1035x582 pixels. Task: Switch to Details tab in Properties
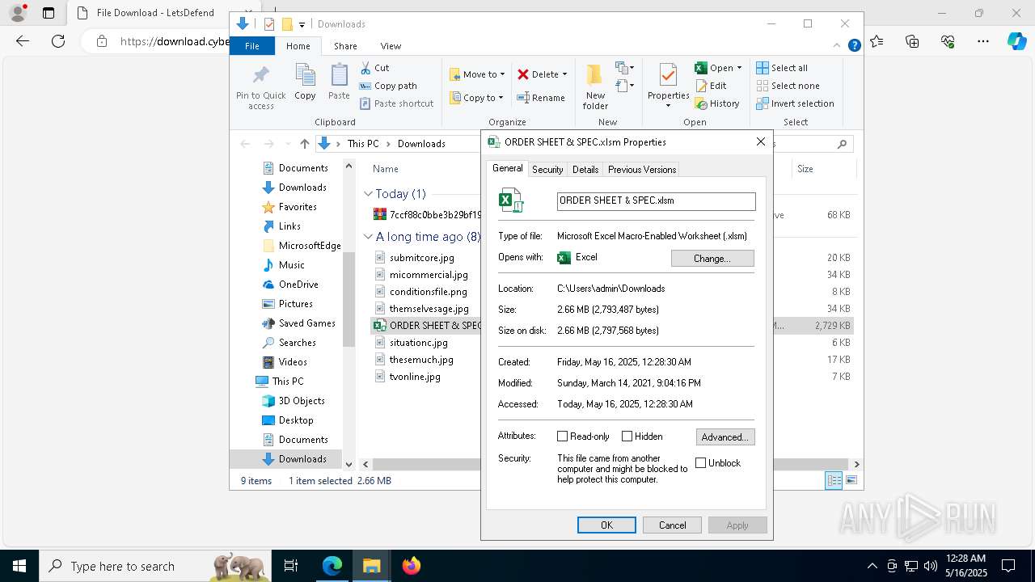(585, 170)
